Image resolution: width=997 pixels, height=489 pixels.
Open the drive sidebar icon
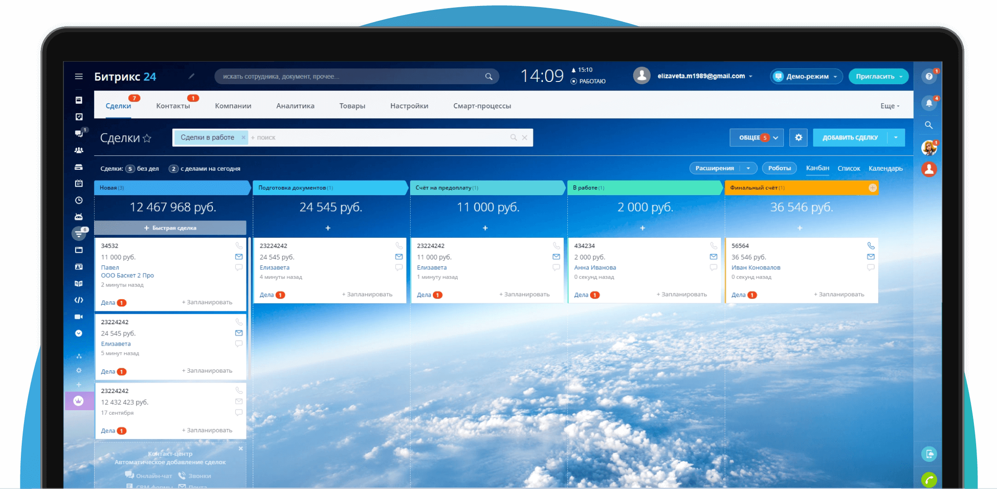[x=79, y=167]
